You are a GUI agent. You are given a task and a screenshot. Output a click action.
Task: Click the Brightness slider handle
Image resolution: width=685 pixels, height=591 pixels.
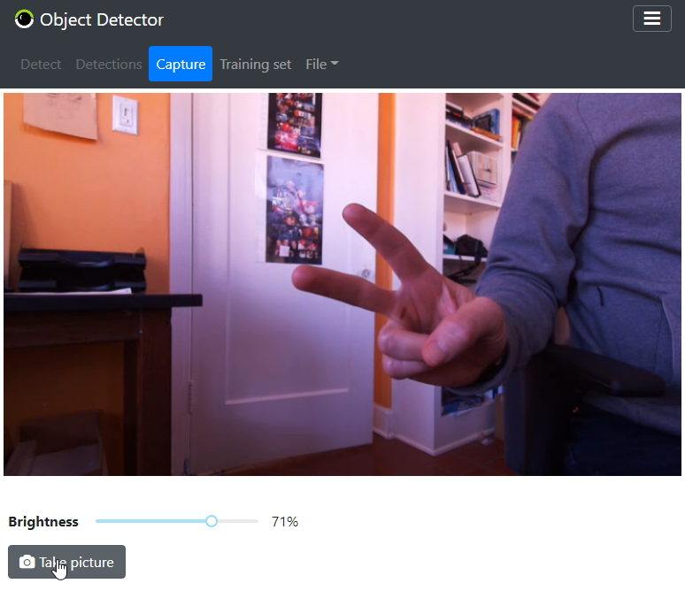point(212,521)
